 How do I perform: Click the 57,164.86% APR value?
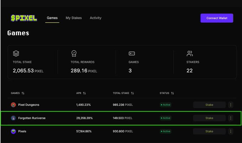click(x=84, y=131)
